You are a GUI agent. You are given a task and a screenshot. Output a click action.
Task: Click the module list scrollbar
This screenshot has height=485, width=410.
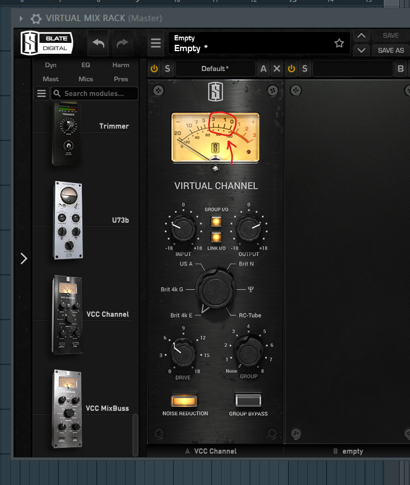(x=135, y=435)
